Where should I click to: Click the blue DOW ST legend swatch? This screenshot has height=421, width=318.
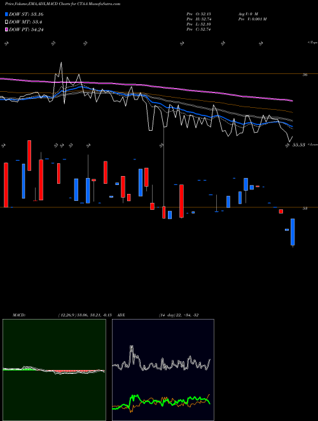coord(6,14)
